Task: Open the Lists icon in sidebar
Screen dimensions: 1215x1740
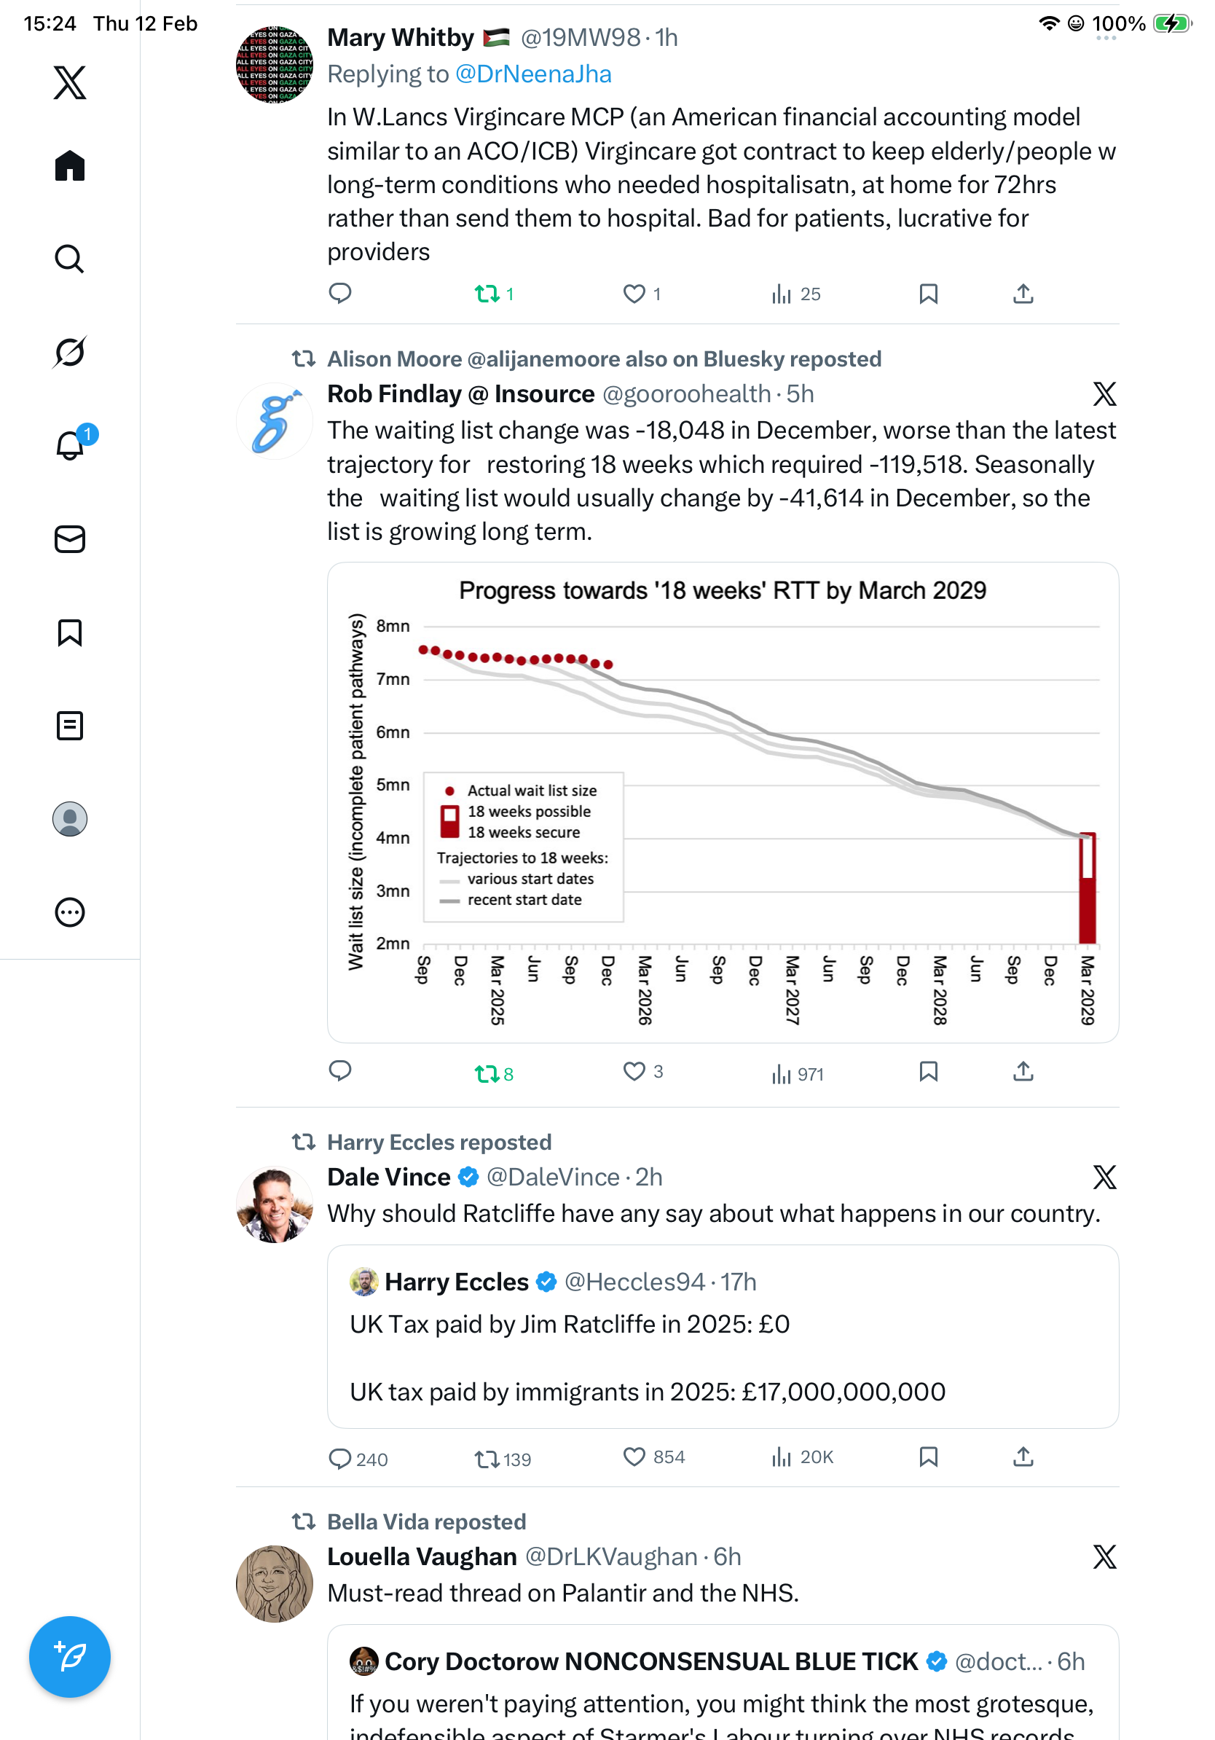Action: [x=70, y=726]
